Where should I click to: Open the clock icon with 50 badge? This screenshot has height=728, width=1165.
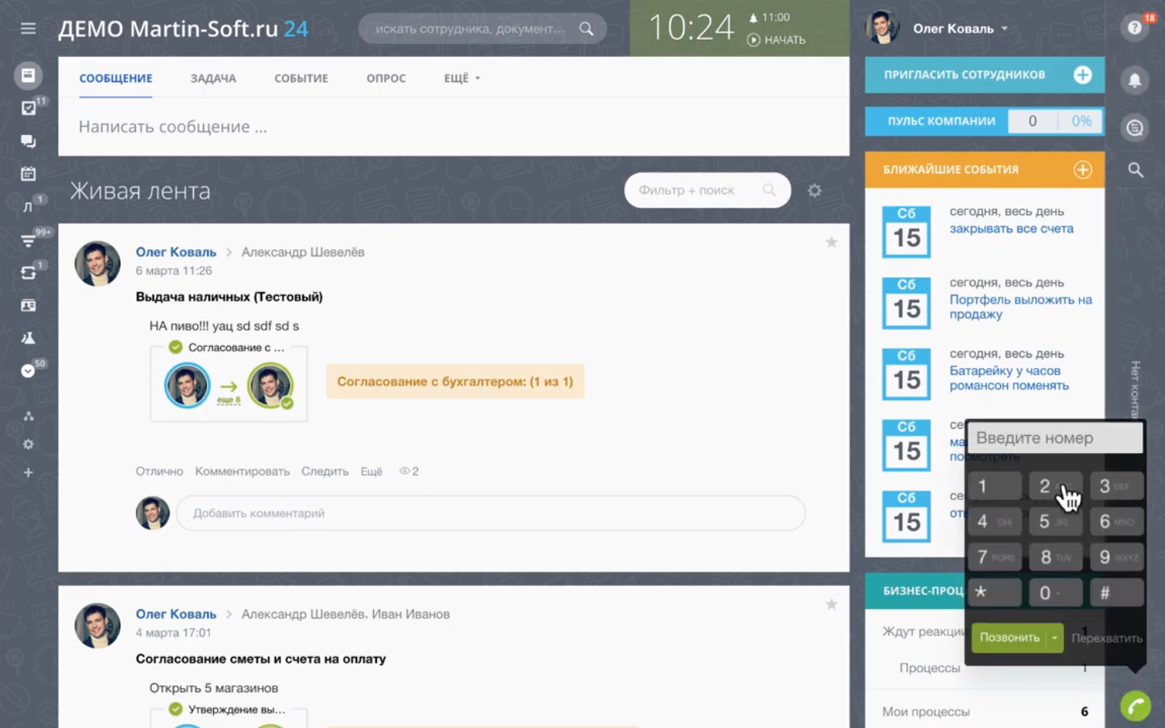pyautogui.click(x=28, y=371)
